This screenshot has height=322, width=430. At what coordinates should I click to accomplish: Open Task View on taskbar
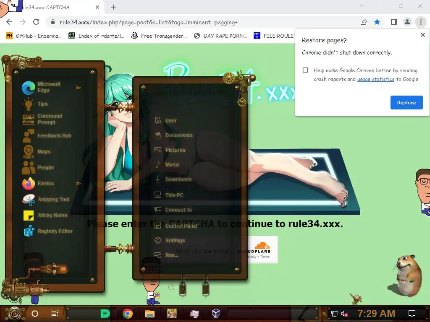[55, 314]
